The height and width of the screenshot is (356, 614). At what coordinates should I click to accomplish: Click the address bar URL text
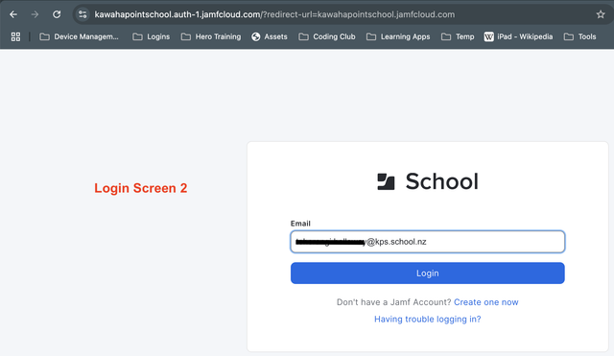click(274, 14)
